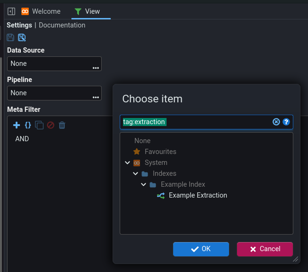The width and height of the screenshot is (308, 272).
Task: Collapse the System tree node
Action: coord(127,163)
